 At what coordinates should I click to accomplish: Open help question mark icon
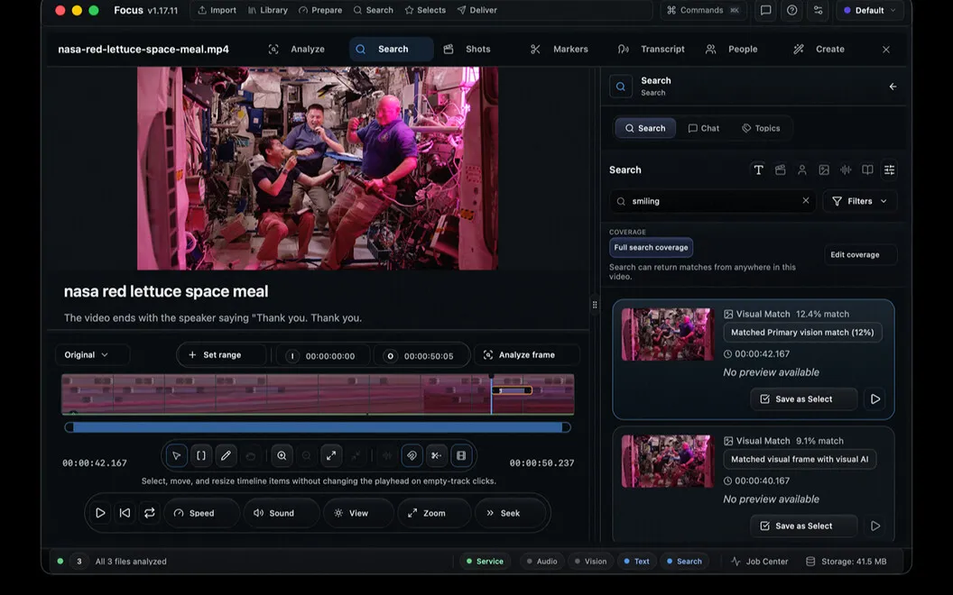tap(792, 10)
